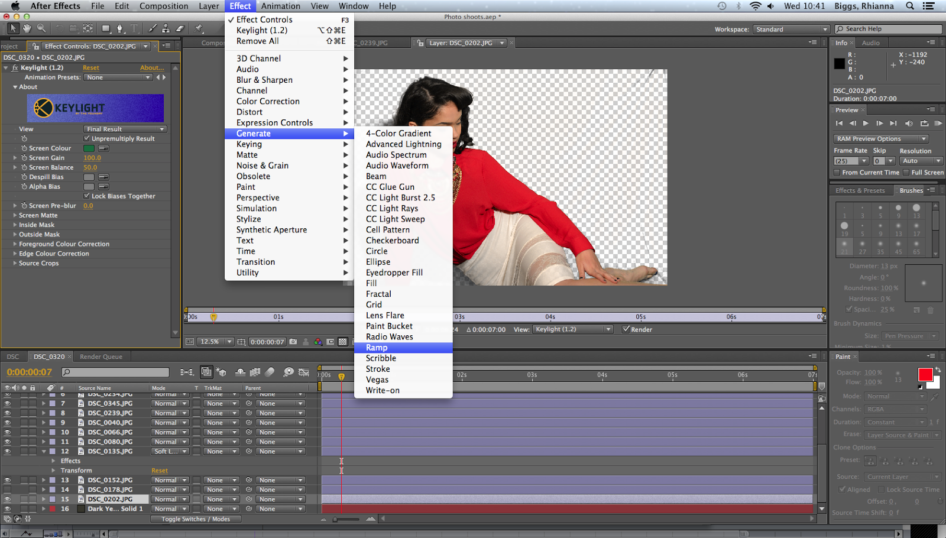The height and width of the screenshot is (538, 946).
Task: Jump to last frame in Preview
Action: [893, 123]
